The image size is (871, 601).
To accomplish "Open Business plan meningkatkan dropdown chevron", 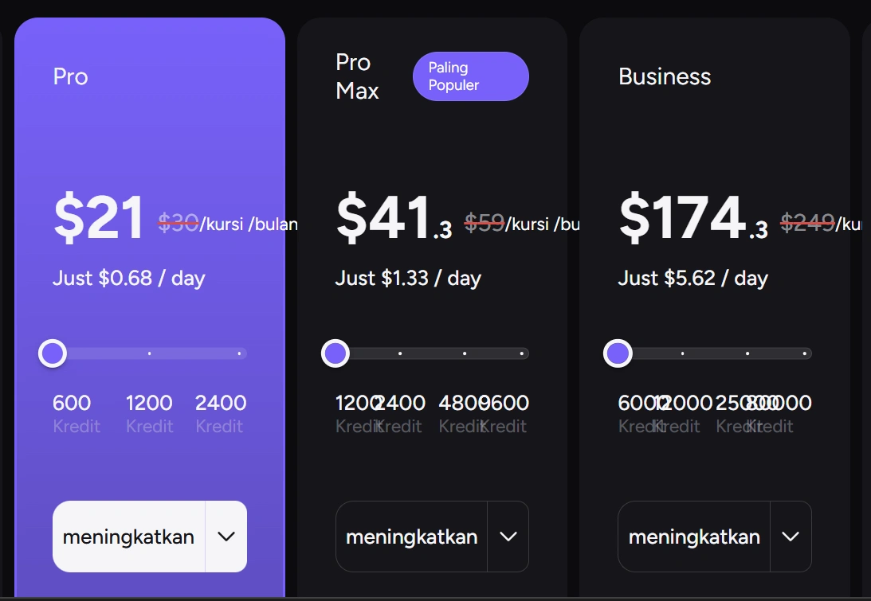I will point(791,537).
